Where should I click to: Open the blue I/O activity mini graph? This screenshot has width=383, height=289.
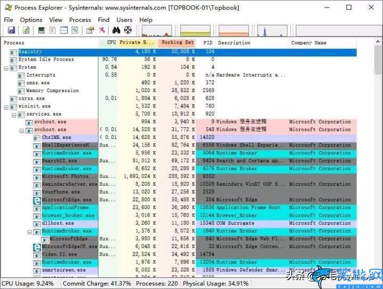272,31
